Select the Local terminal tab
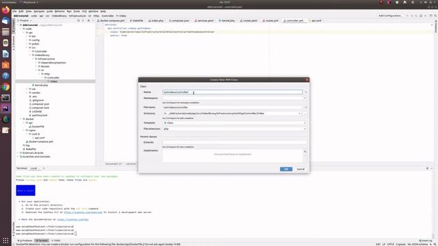This screenshot has height=246, width=438. click(34, 168)
